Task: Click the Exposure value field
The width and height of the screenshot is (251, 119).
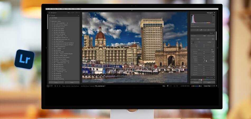Action: pyautogui.click(x=213, y=52)
